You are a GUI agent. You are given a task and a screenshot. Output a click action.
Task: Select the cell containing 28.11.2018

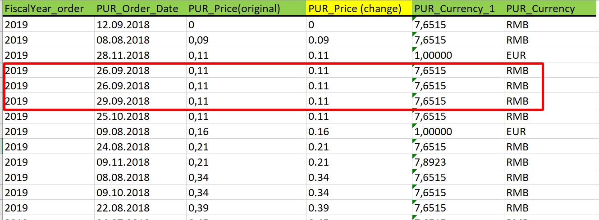[x=123, y=55]
